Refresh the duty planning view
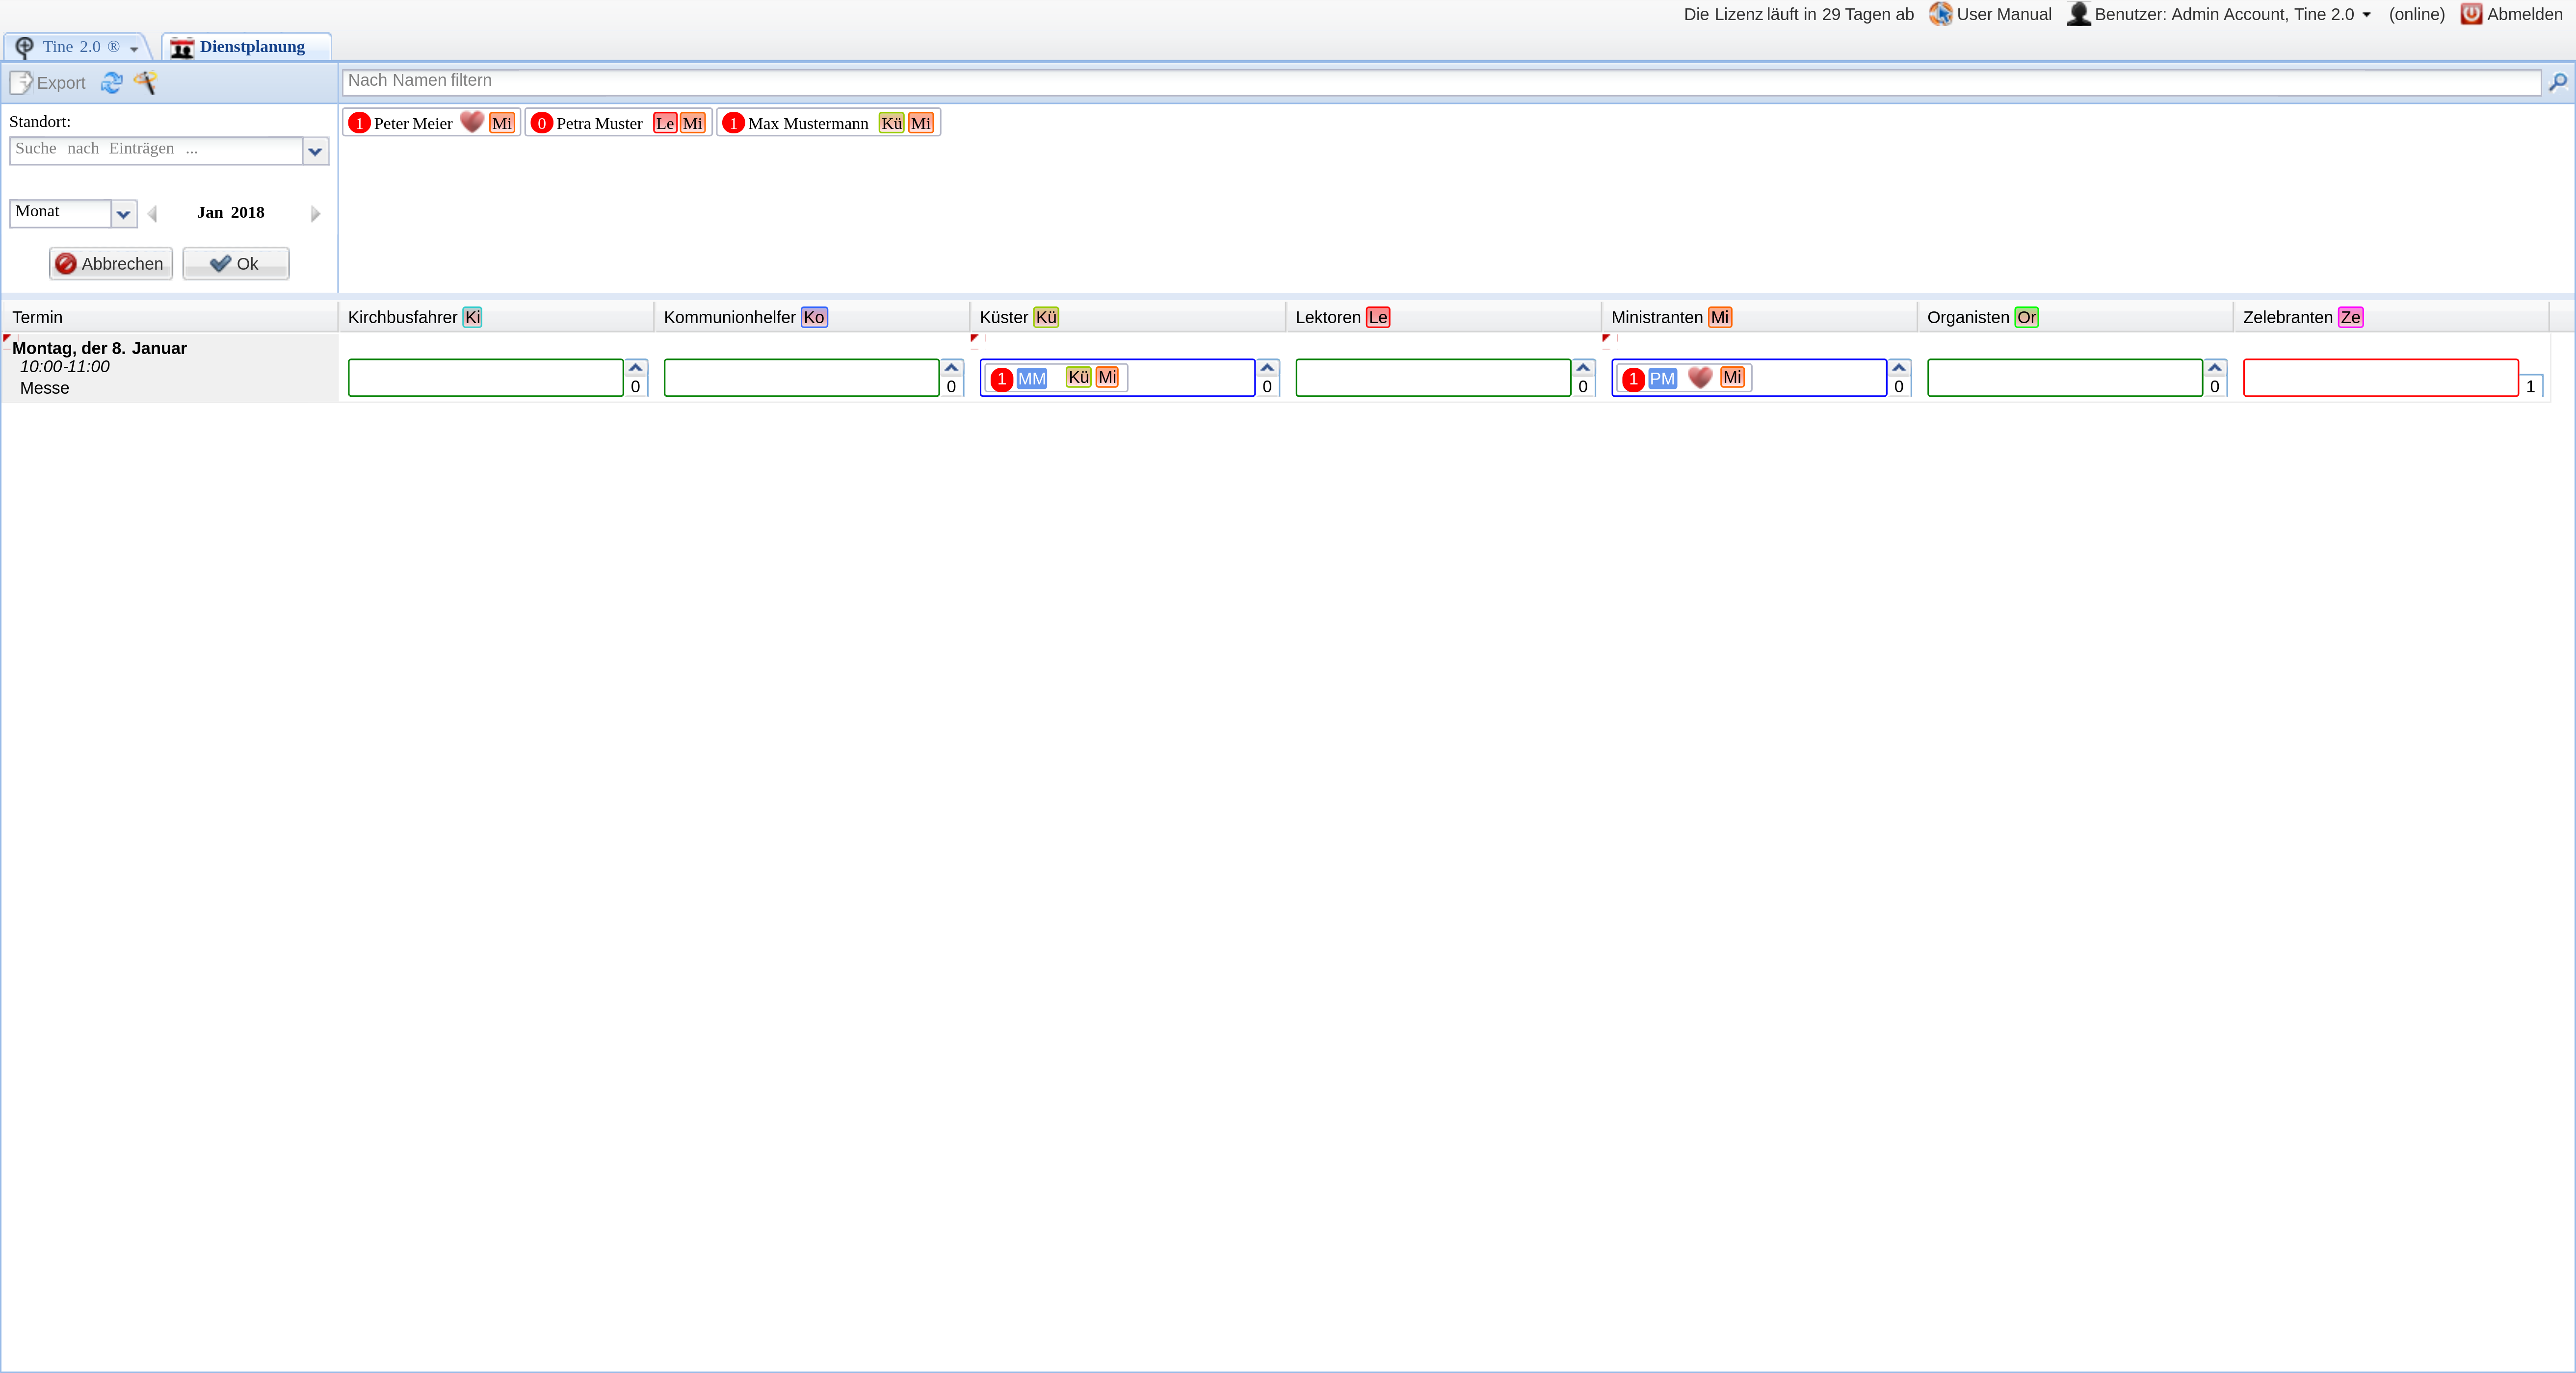 click(x=112, y=83)
